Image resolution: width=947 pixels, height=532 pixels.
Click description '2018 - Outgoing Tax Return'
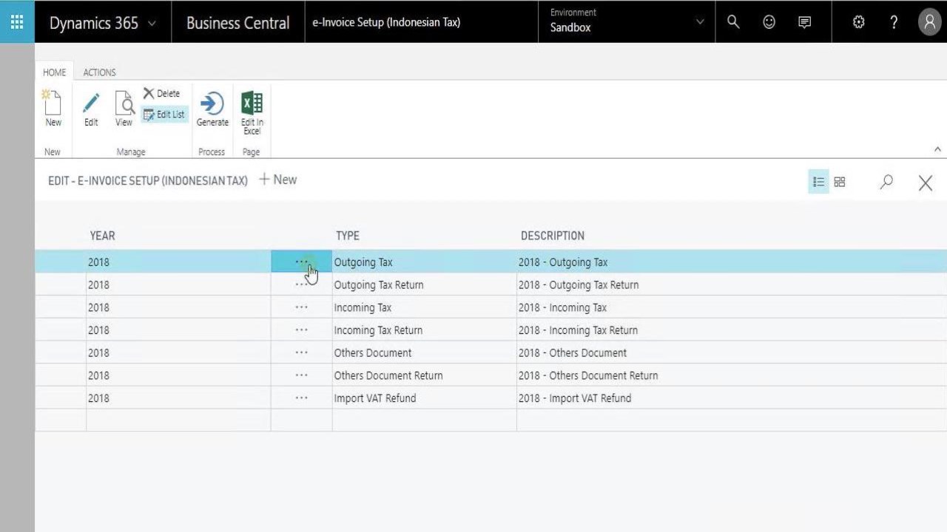tap(579, 285)
